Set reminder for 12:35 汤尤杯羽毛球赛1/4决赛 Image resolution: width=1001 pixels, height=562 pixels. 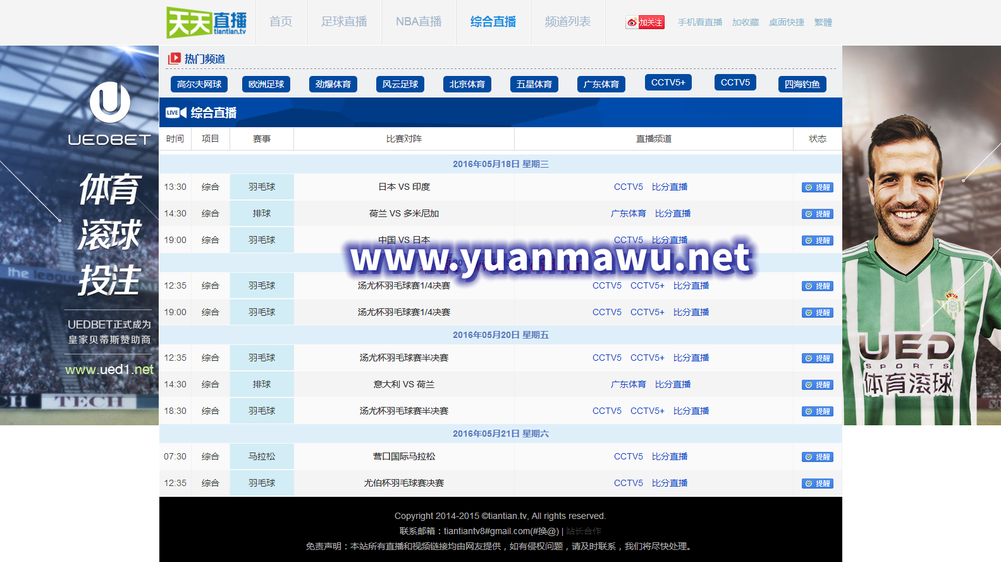coord(818,286)
